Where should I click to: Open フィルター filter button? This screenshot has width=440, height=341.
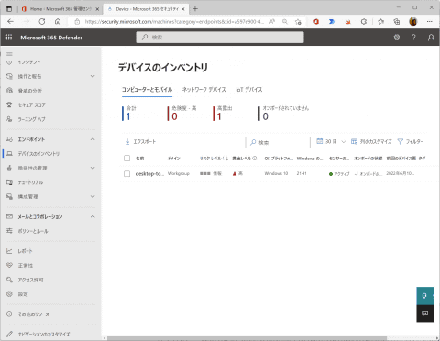pos(411,141)
